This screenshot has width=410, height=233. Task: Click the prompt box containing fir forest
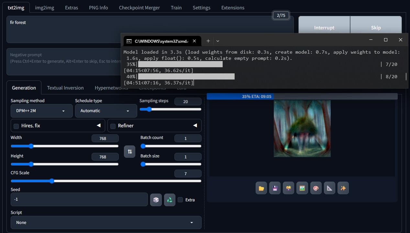coord(150,29)
